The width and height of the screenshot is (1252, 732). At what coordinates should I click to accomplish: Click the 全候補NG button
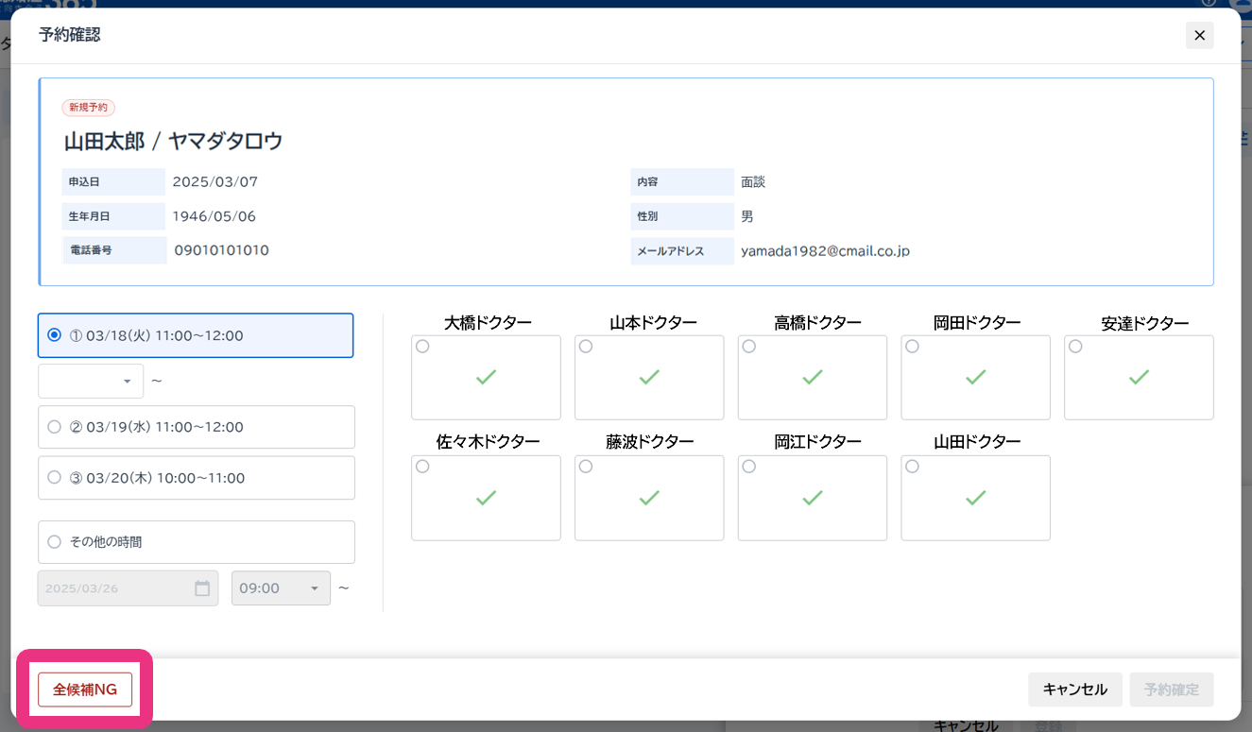click(85, 689)
